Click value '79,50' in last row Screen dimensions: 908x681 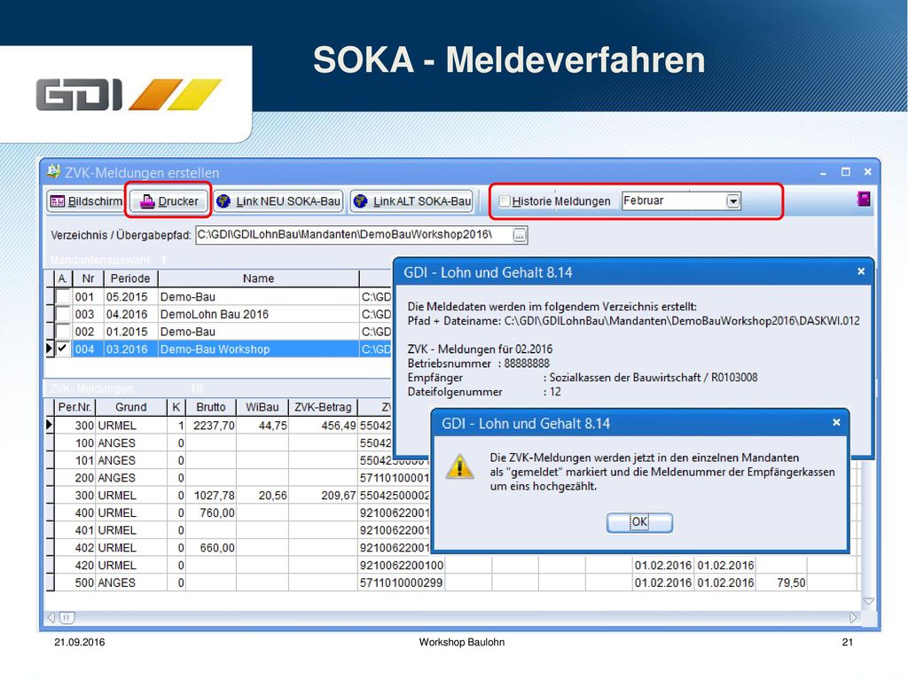coord(790,583)
